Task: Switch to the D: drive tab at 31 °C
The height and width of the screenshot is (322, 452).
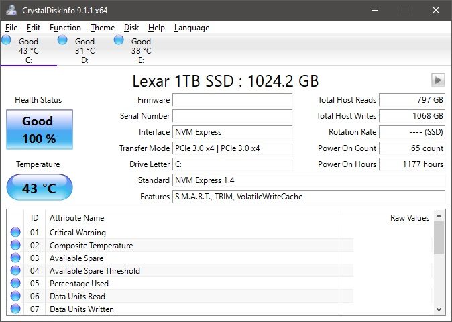Action: click(x=84, y=50)
